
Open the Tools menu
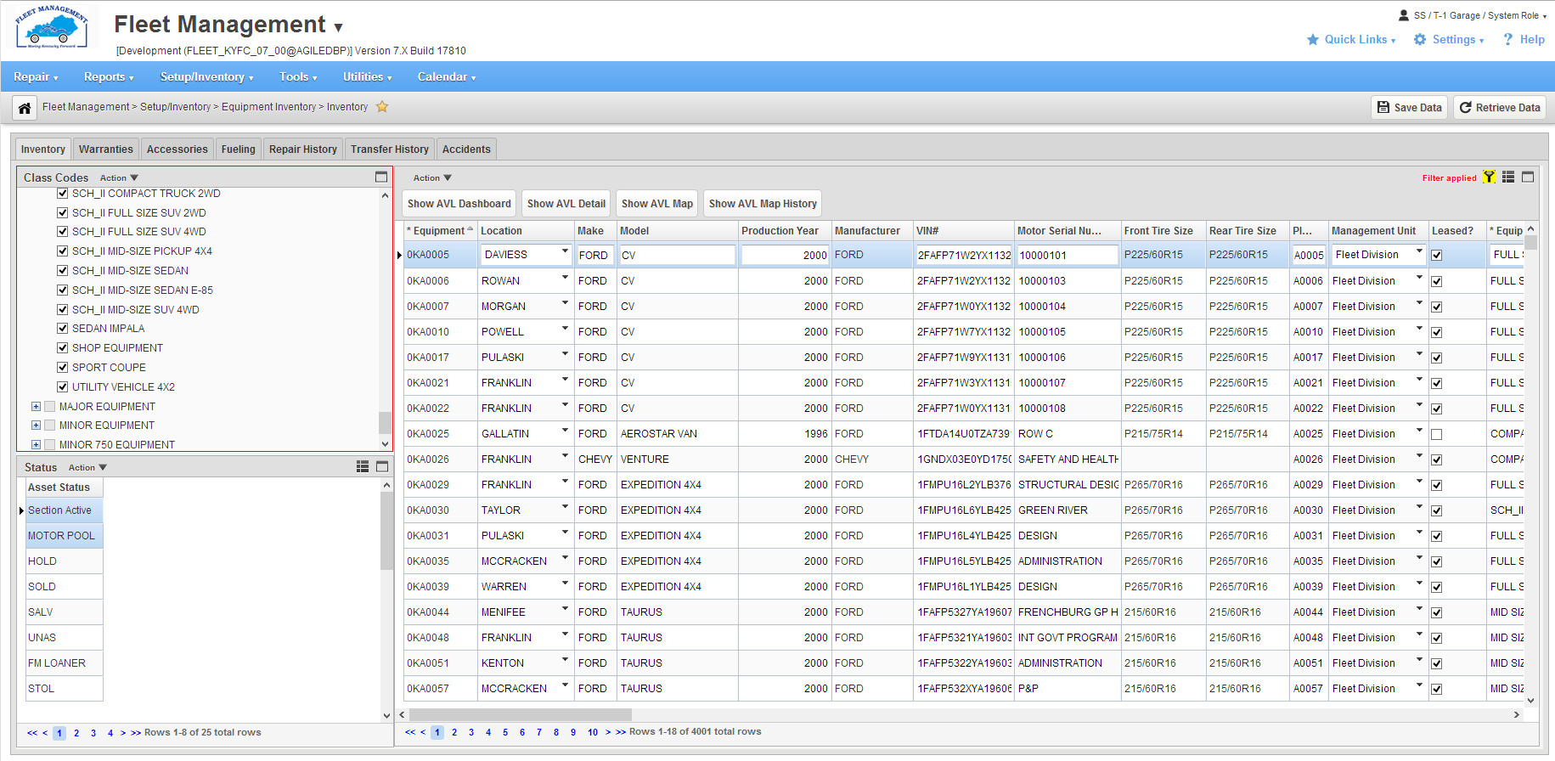(298, 77)
